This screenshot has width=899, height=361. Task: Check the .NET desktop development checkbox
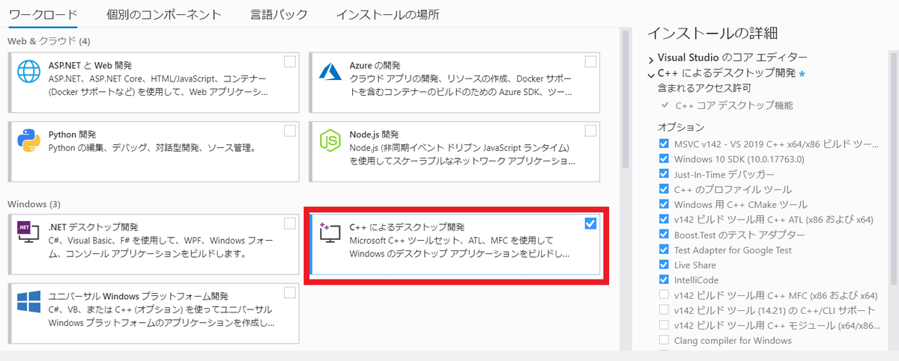(x=290, y=223)
